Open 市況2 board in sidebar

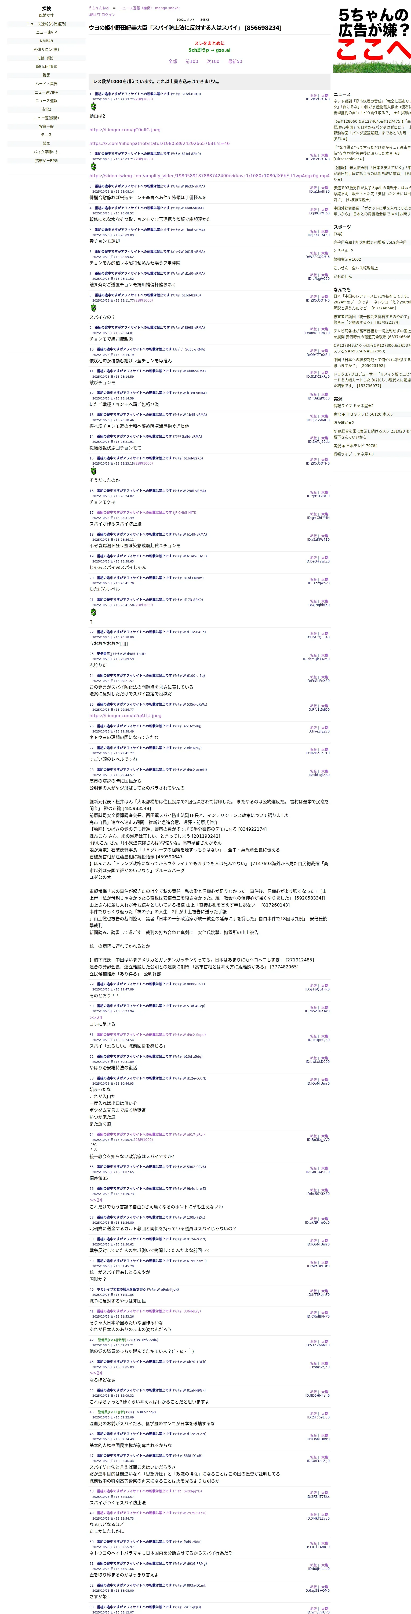tap(46, 109)
